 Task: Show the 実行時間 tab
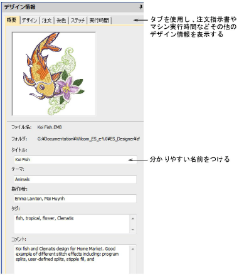pyautogui.click(x=99, y=21)
